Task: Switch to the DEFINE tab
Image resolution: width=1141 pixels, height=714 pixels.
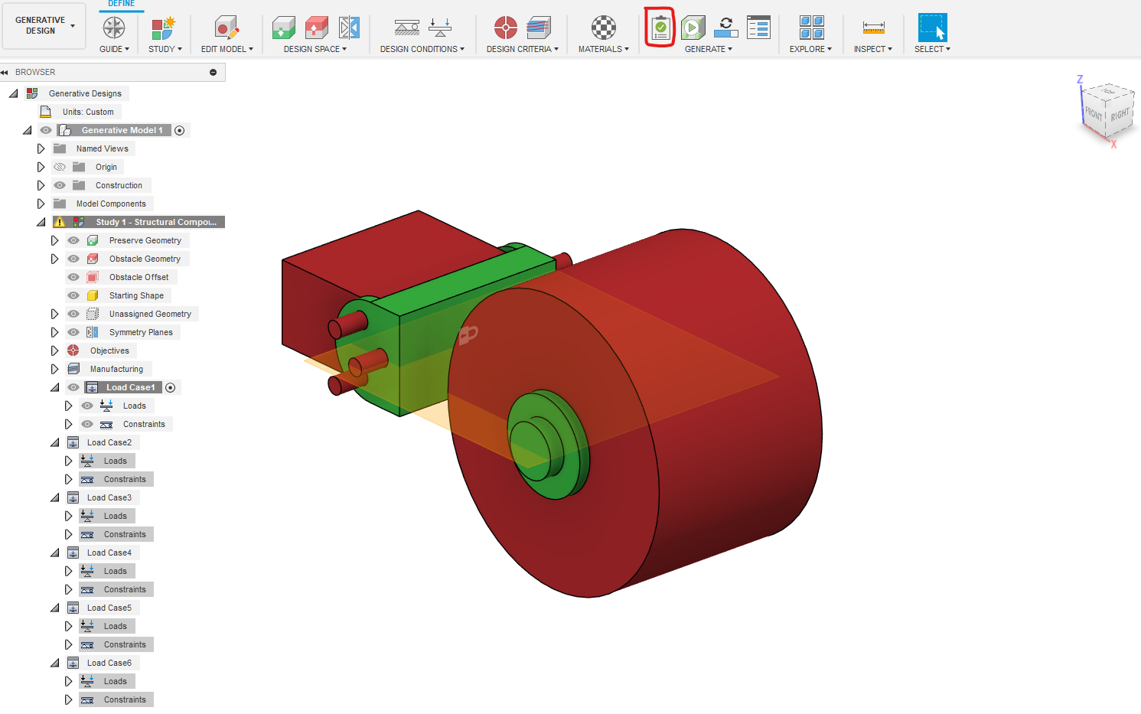Action: (122, 4)
